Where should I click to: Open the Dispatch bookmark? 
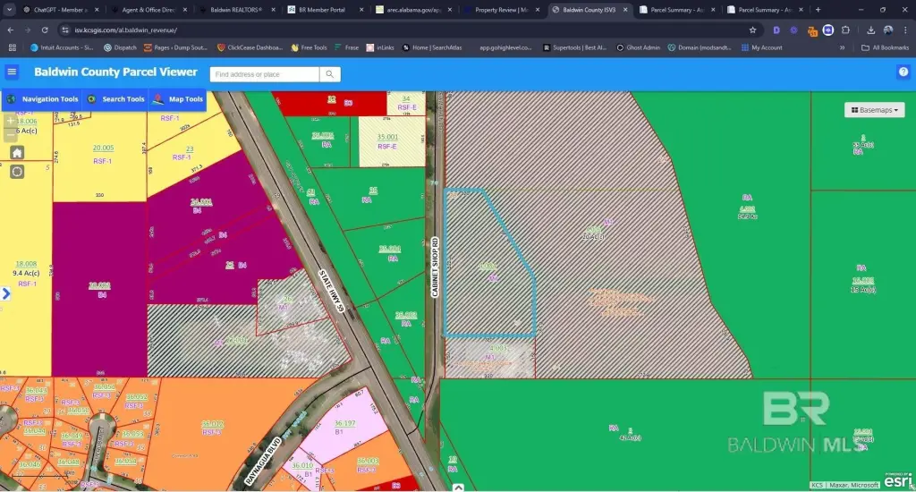point(120,47)
